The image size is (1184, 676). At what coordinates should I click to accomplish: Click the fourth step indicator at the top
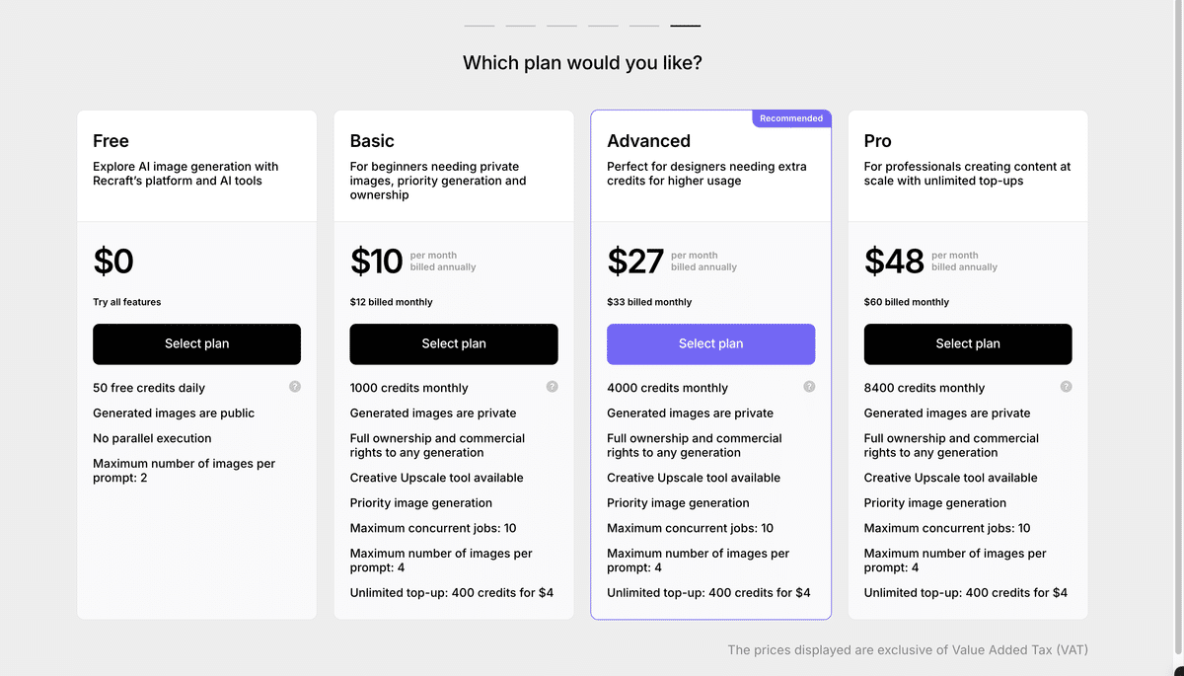(603, 26)
